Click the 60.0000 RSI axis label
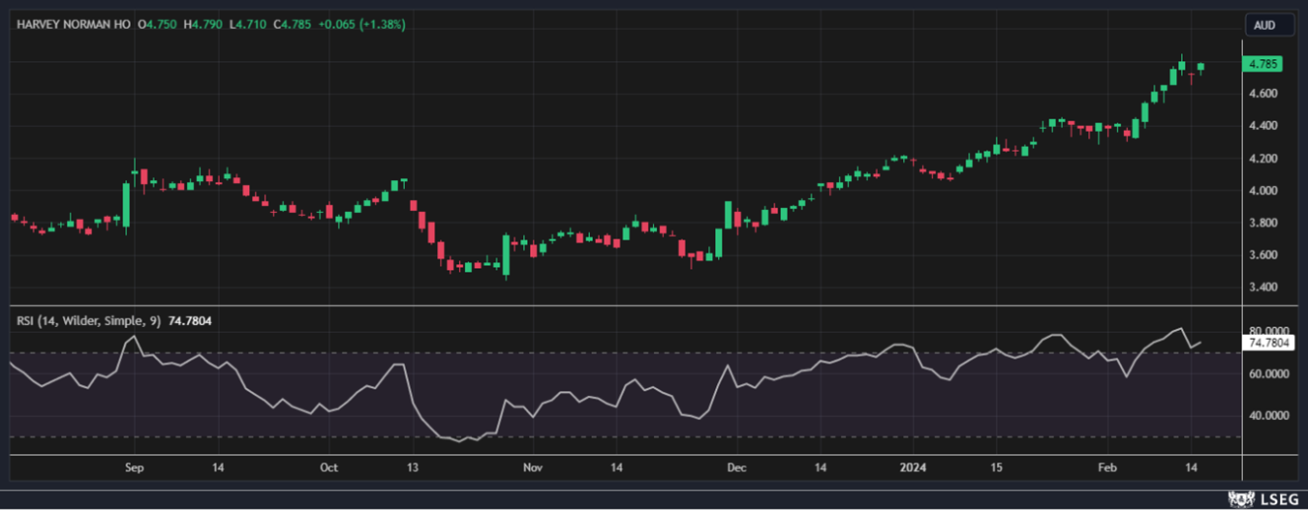 (1267, 373)
